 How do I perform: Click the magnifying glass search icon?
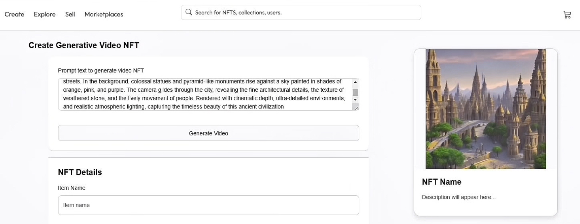pos(189,12)
